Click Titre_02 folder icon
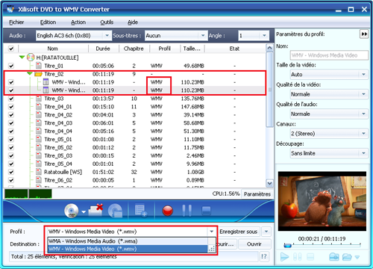This screenshot has height=269, width=373. (38, 74)
